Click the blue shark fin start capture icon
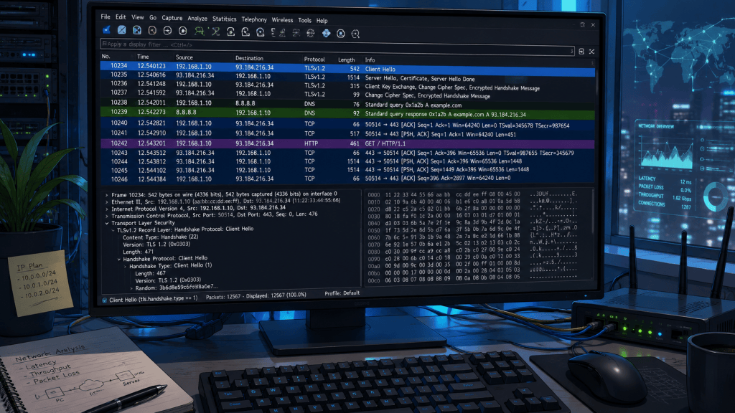 tap(107, 30)
